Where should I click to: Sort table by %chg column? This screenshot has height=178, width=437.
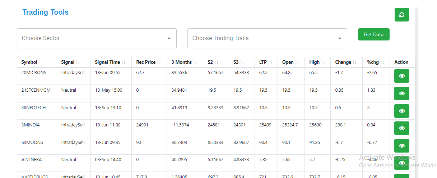[382, 62]
